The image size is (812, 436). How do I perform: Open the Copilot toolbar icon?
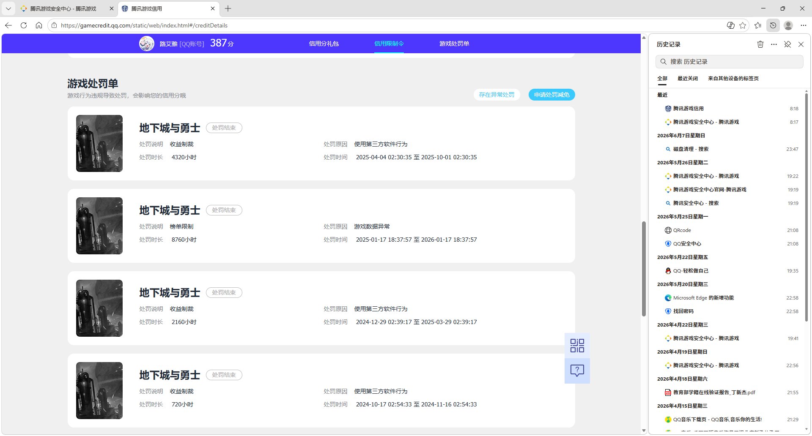tap(730, 25)
